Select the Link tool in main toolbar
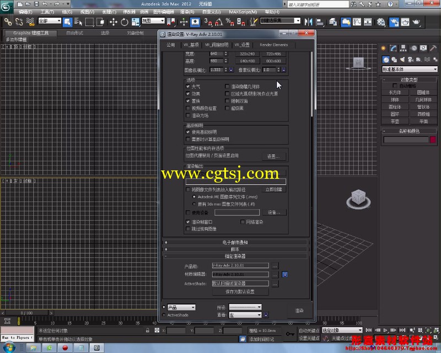The height and width of the screenshot is (353, 441). pos(8,22)
